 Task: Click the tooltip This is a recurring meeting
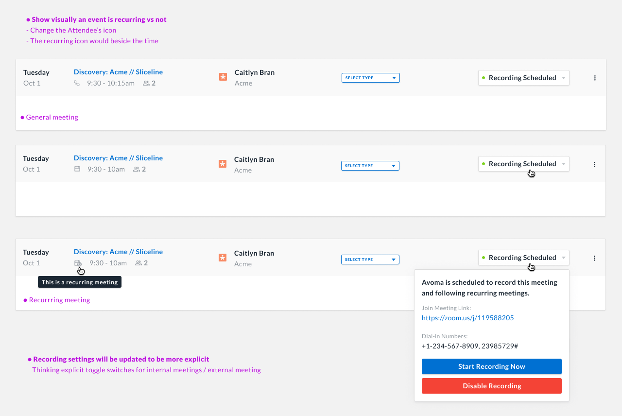[80, 282]
